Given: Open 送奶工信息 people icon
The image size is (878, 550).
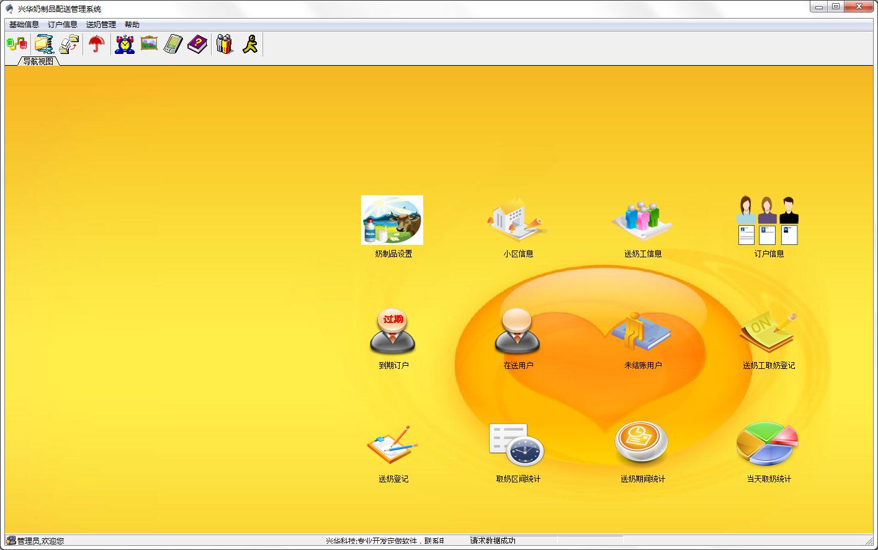Looking at the screenshot, I should point(642,221).
